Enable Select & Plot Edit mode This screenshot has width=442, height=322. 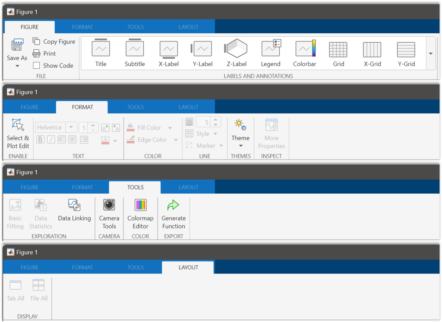[18, 133]
